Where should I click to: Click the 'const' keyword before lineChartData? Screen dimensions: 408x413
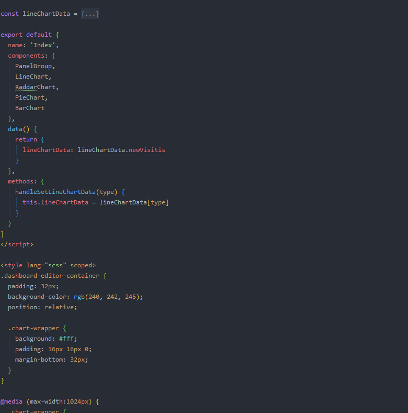pyautogui.click(x=10, y=14)
